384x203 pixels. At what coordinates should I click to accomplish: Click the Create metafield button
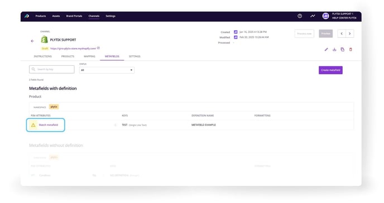pyautogui.click(x=330, y=70)
